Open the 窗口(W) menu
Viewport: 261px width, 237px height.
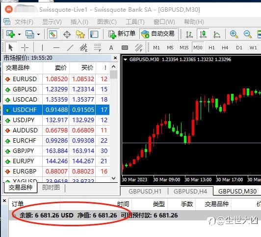tap(164, 22)
